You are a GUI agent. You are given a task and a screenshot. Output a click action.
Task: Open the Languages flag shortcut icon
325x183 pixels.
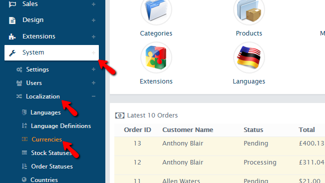[x=249, y=57]
